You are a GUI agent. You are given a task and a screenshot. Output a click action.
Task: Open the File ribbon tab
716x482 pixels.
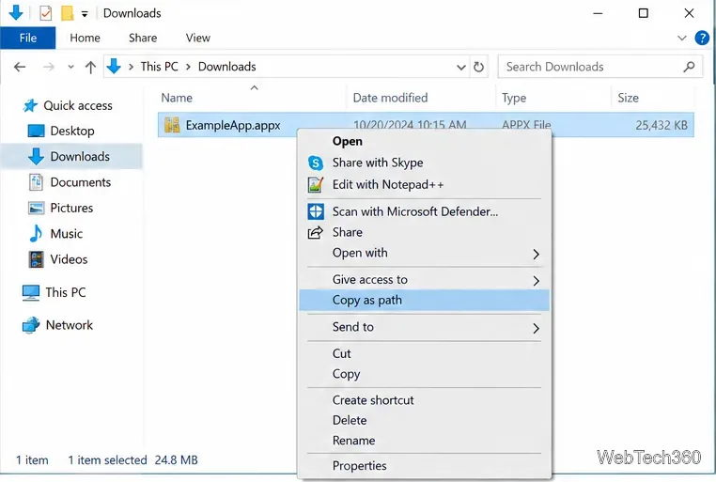tap(28, 38)
